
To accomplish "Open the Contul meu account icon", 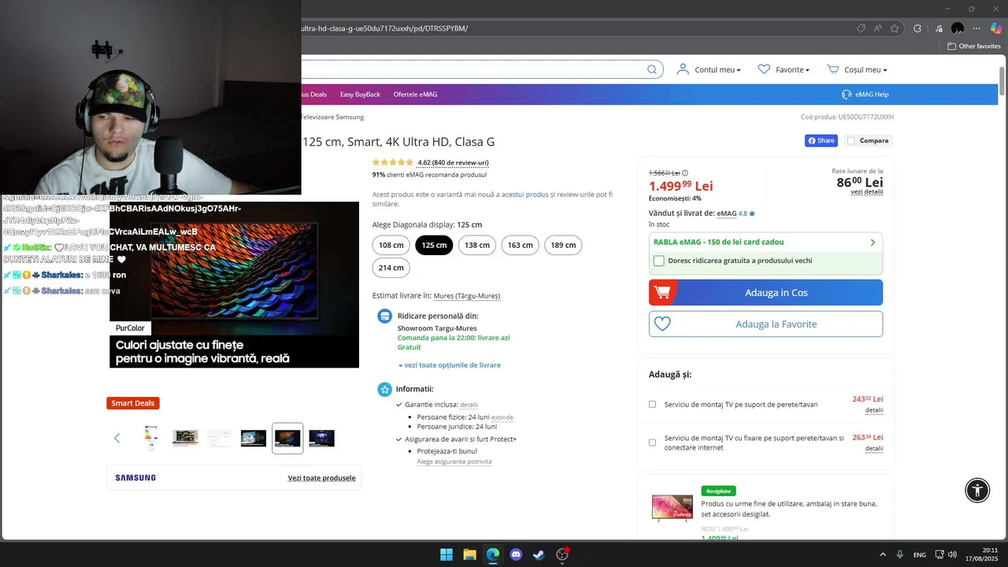I will point(683,69).
